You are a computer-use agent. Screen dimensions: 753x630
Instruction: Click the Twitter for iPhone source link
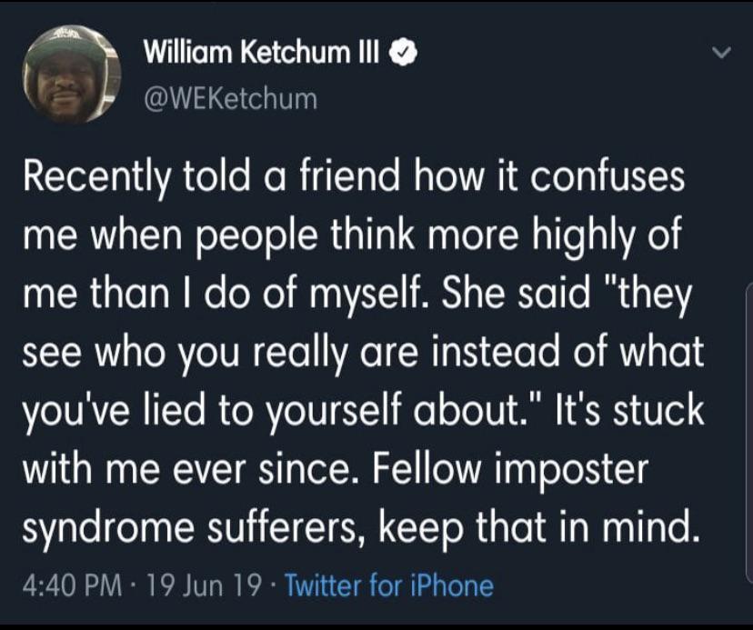pos(389,585)
